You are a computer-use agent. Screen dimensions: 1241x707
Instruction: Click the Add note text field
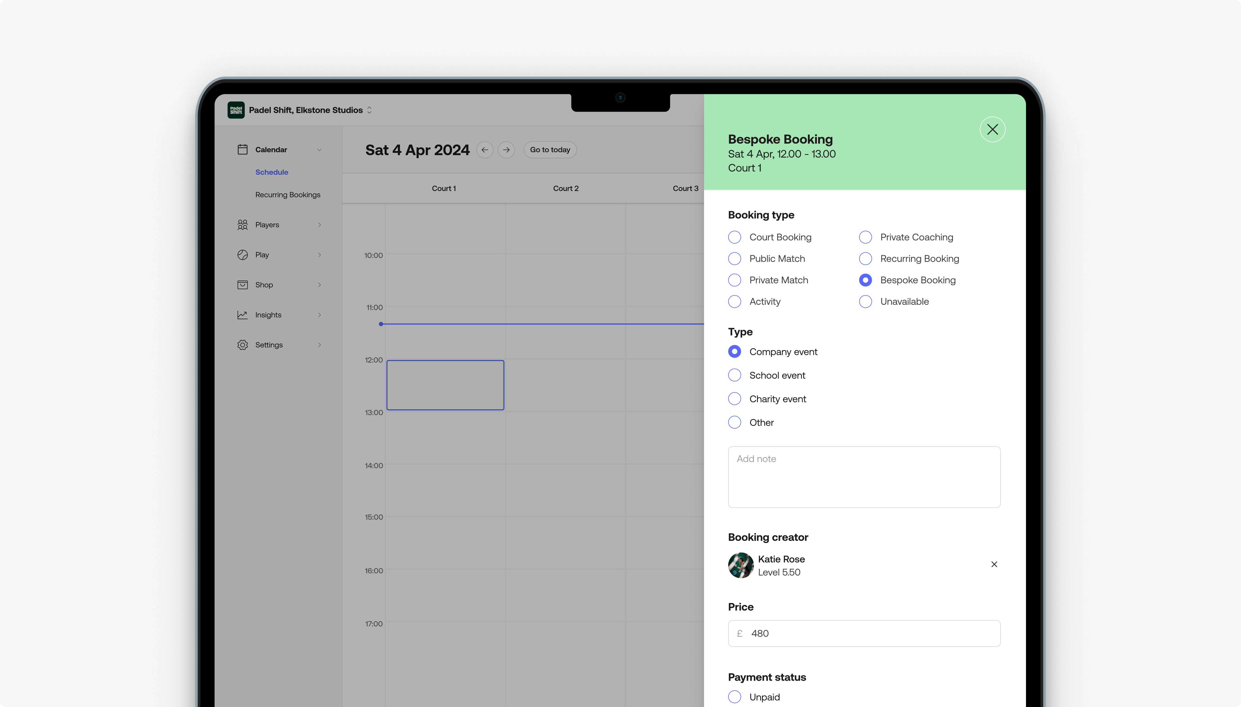[x=864, y=477]
